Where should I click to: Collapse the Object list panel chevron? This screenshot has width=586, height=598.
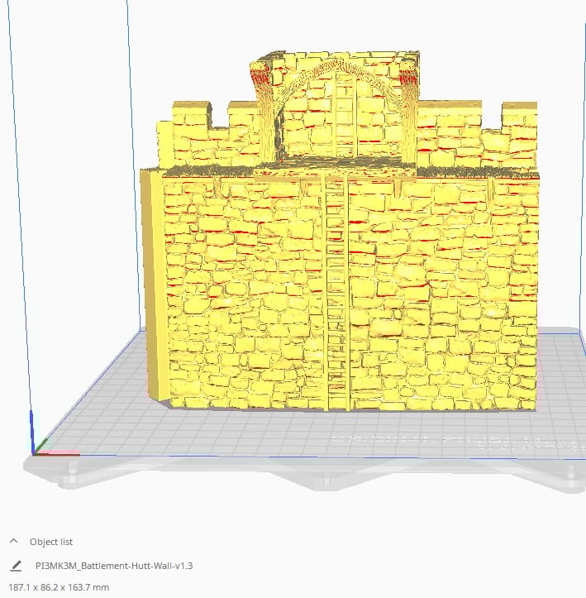(x=14, y=542)
